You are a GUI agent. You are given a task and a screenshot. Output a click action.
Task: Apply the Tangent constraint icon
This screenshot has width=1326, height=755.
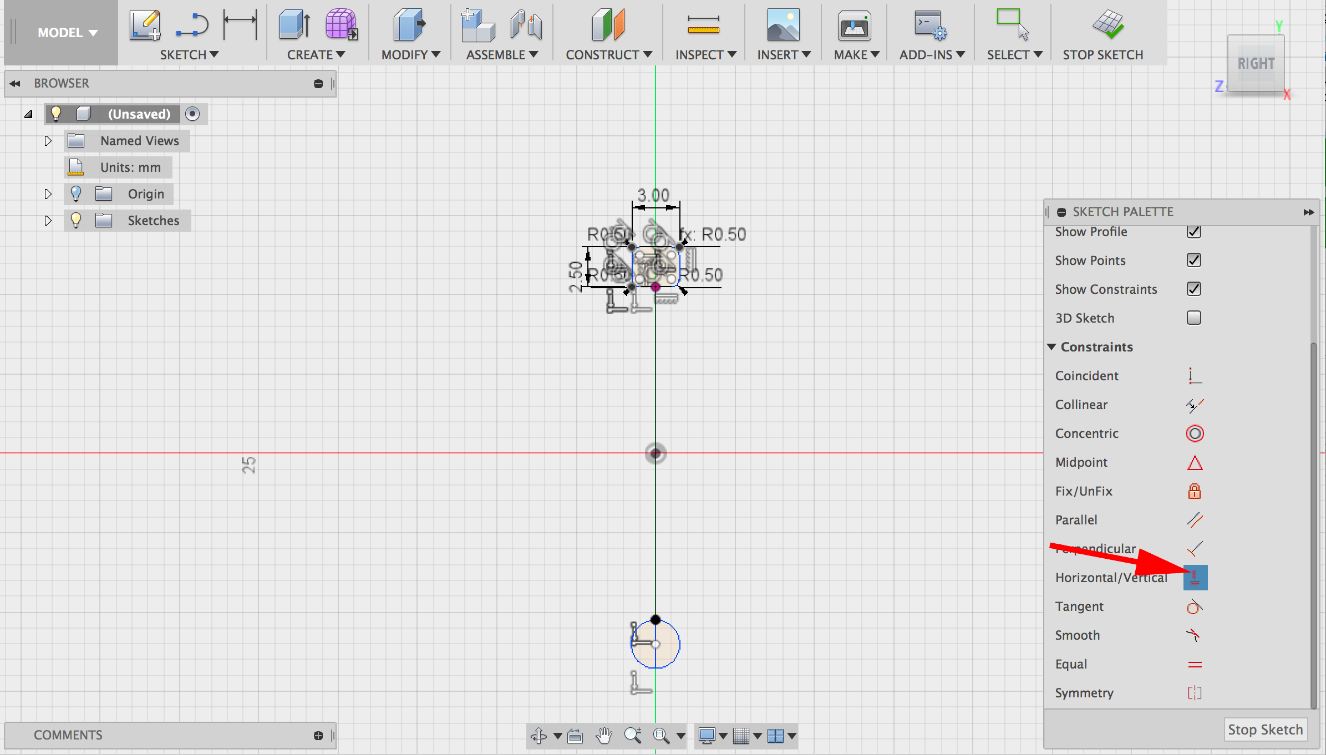tap(1195, 606)
